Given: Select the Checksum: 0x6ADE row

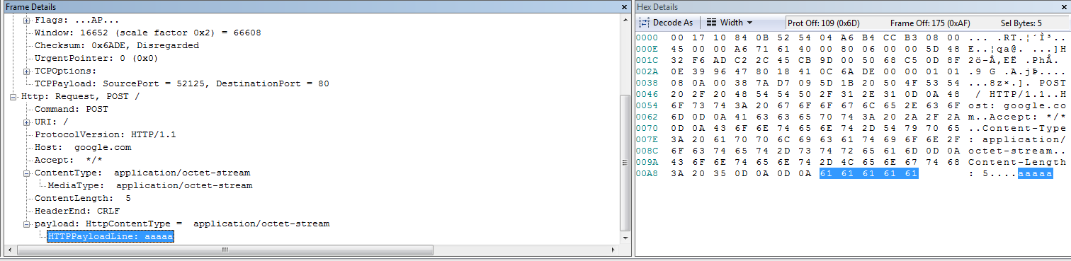Looking at the screenshot, I should pos(117,45).
